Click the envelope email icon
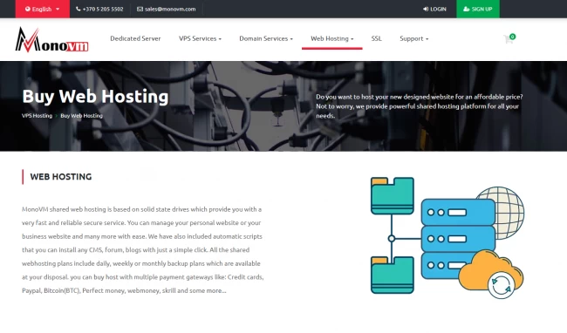The image size is (567, 333). click(x=140, y=9)
